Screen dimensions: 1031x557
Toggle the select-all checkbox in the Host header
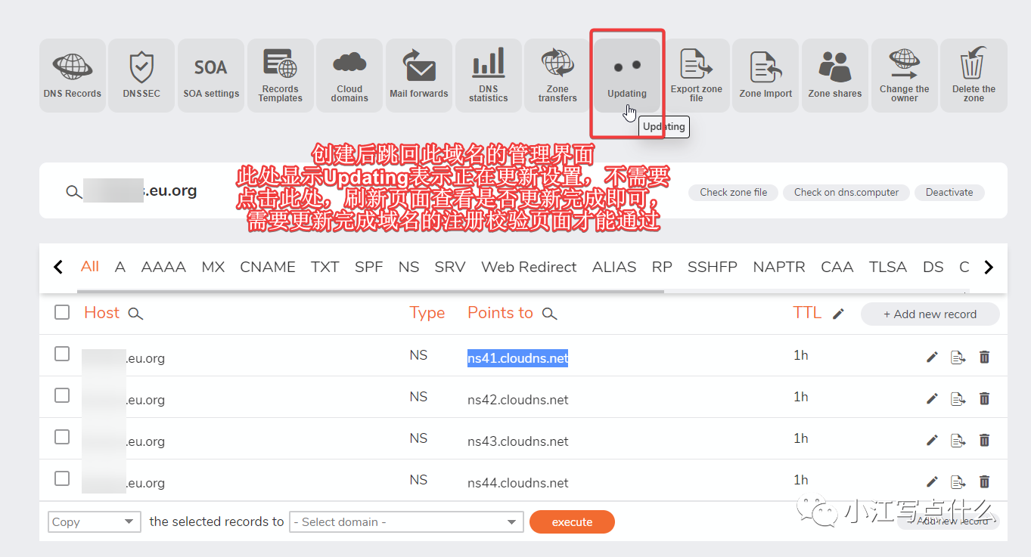(62, 312)
